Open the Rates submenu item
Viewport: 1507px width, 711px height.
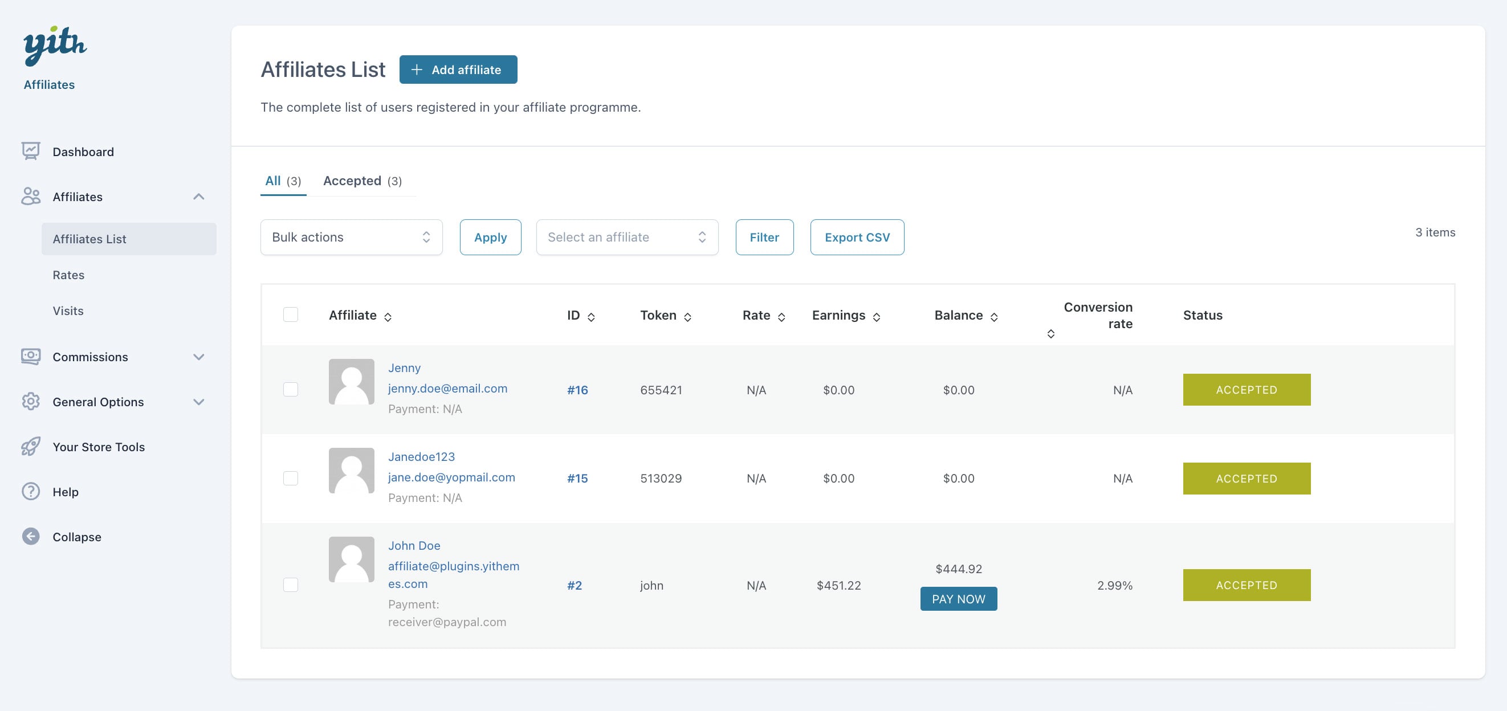click(x=68, y=275)
